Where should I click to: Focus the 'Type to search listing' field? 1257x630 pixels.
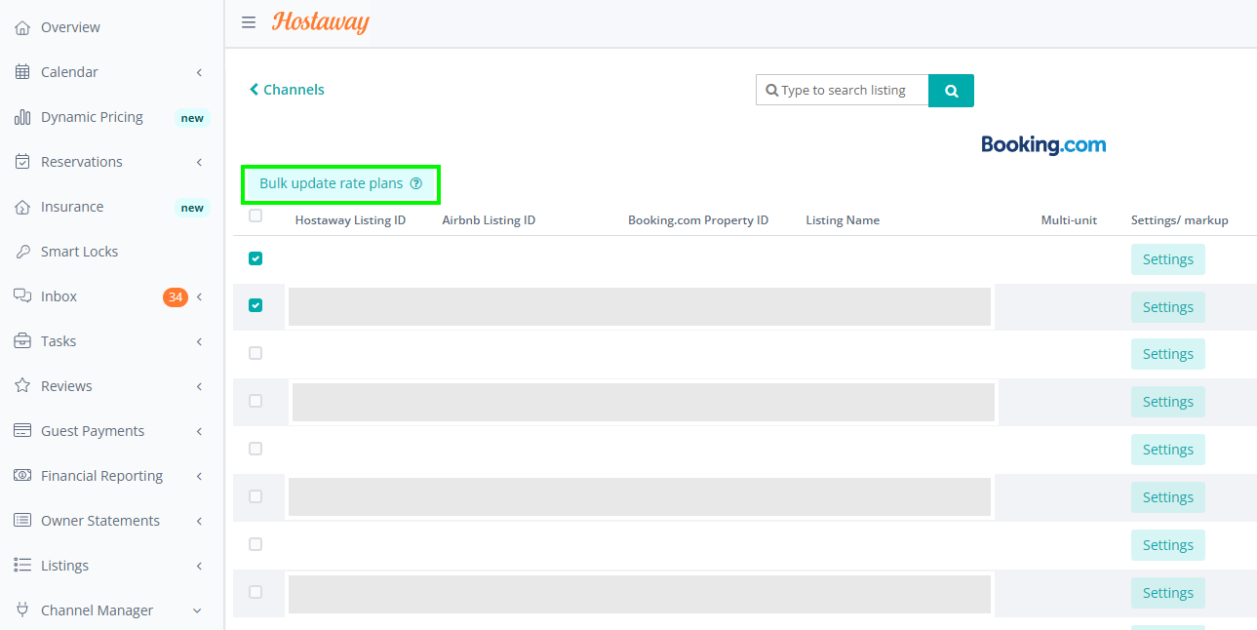click(843, 90)
